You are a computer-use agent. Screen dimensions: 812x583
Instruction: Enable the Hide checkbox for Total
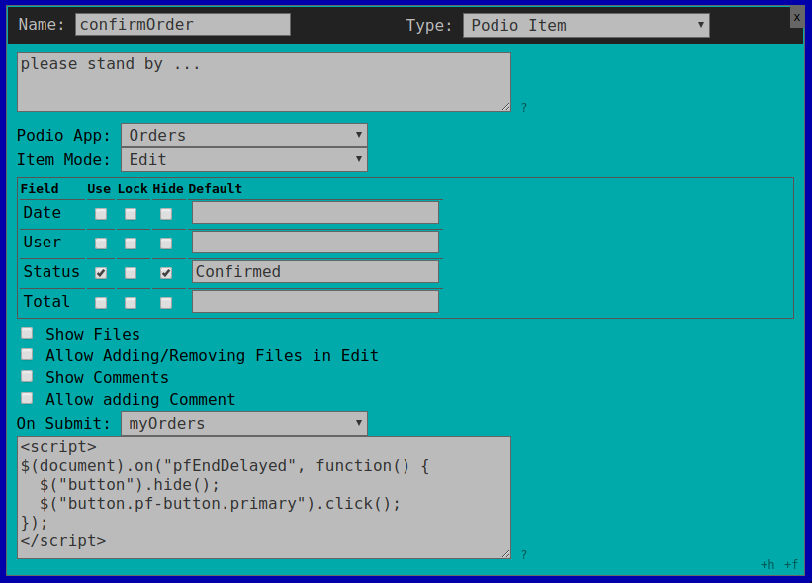166,303
